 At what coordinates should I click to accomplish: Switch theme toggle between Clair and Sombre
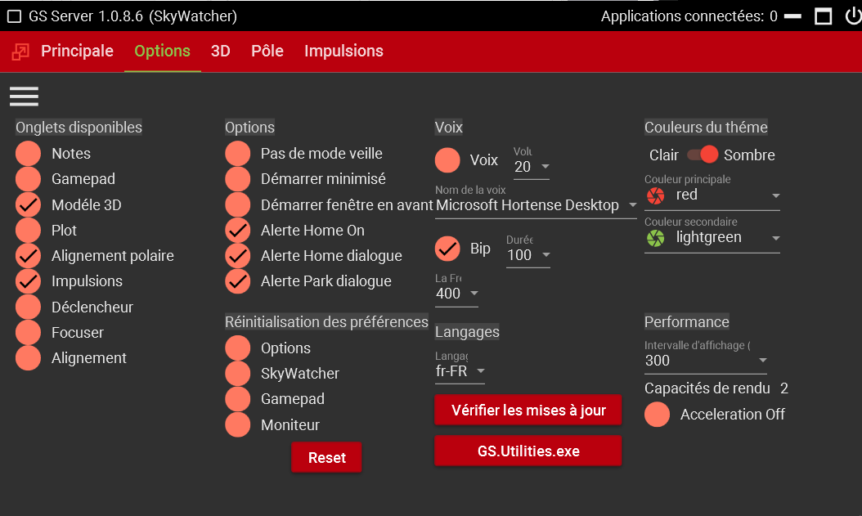pyautogui.click(x=702, y=155)
